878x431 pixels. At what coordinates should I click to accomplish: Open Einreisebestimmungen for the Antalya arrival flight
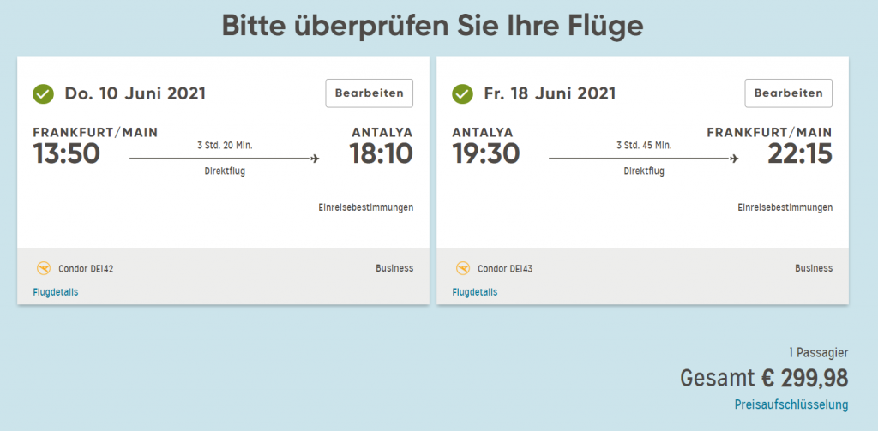coord(365,207)
